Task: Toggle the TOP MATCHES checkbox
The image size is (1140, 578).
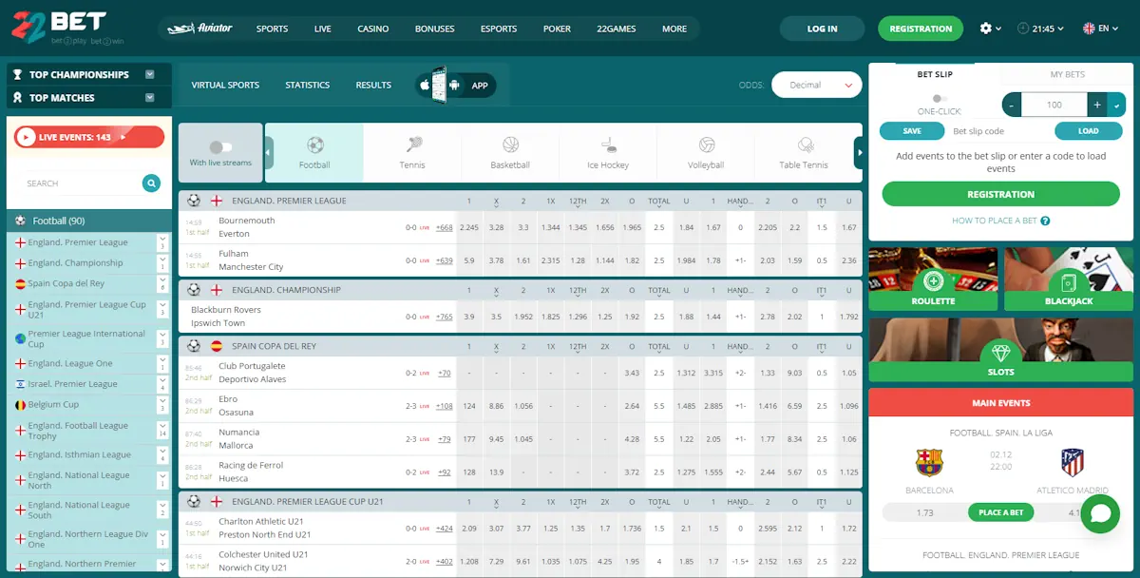Action: 149,97
